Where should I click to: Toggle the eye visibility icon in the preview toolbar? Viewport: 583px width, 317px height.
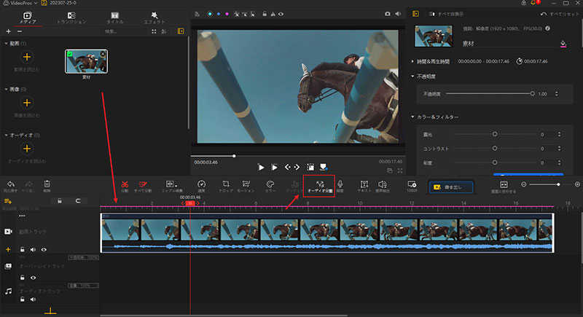click(x=281, y=14)
